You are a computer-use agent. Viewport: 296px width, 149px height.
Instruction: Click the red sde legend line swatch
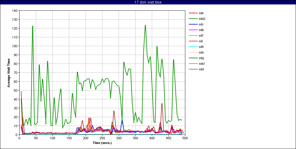193,13
